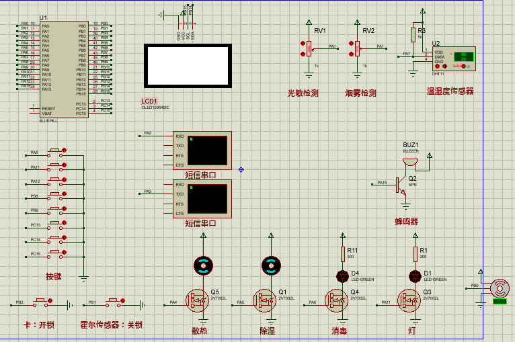515x342 pixels.
Task: Toggle the latch dot on PB9 push button
Action: [64, 209]
